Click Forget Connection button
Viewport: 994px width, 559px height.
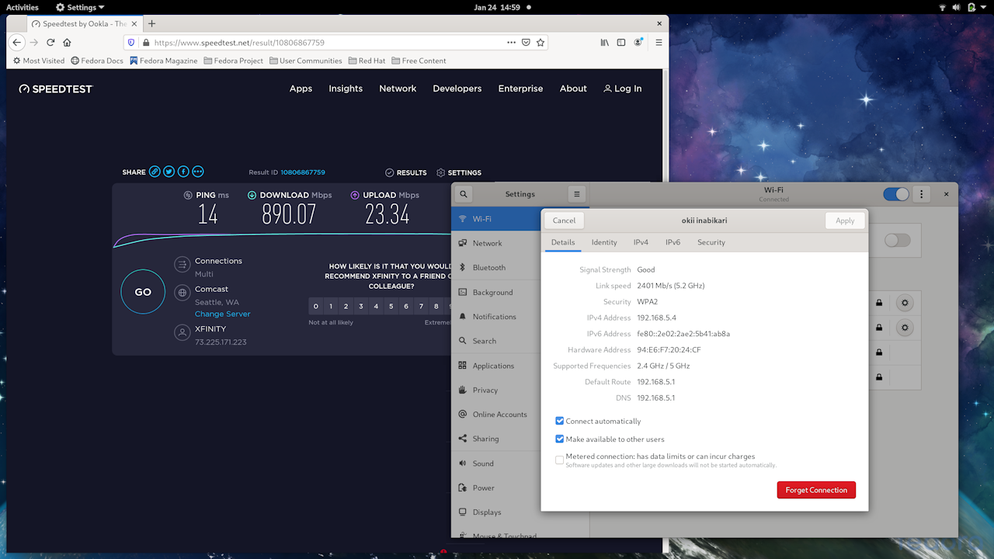[816, 490]
